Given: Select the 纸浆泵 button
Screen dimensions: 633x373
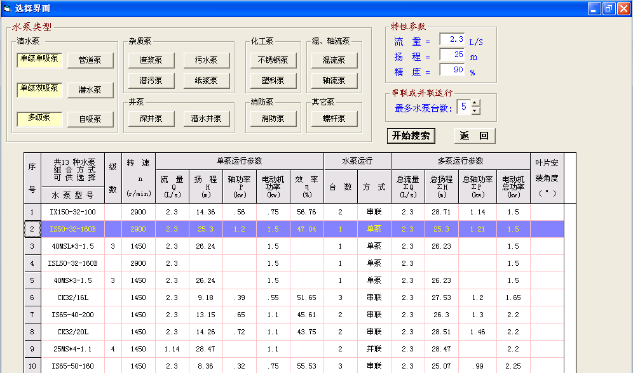Looking at the screenshot, I should [207, 81].
